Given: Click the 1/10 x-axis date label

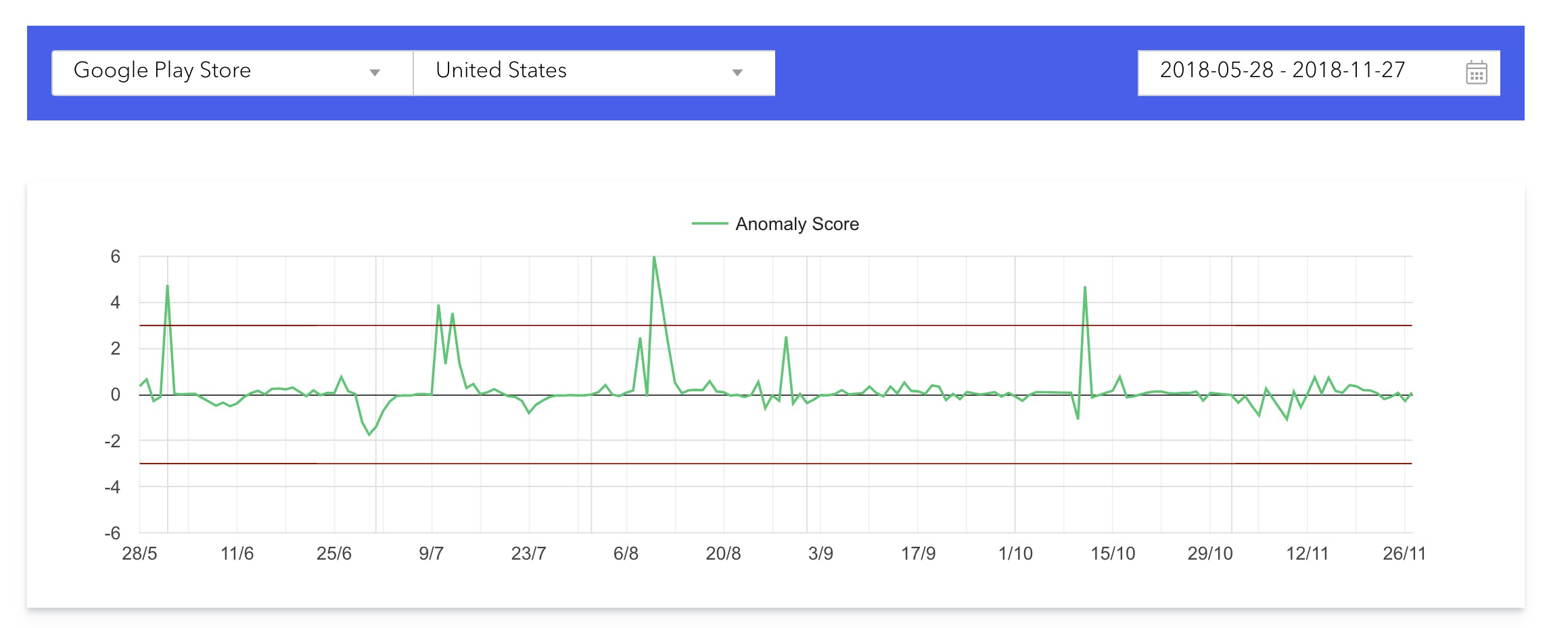Looking at the screenshot, I should coord(1015,554).
